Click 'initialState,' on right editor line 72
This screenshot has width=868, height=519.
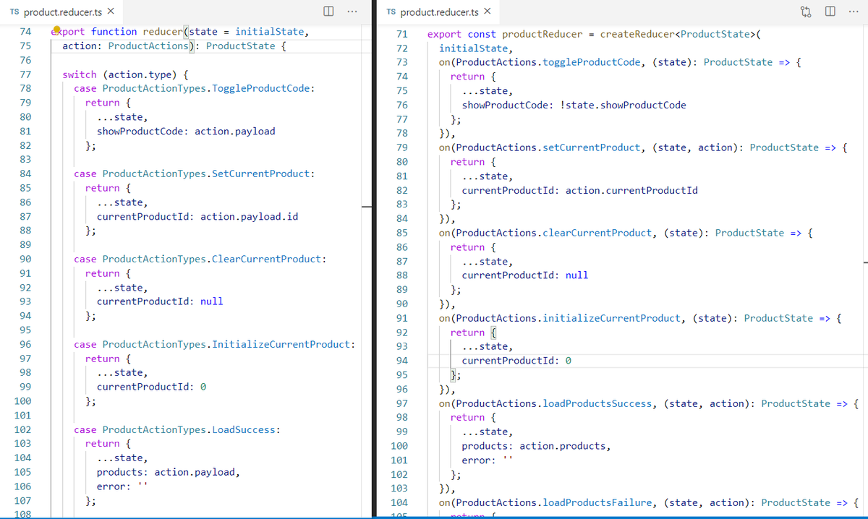pos(476,48)
